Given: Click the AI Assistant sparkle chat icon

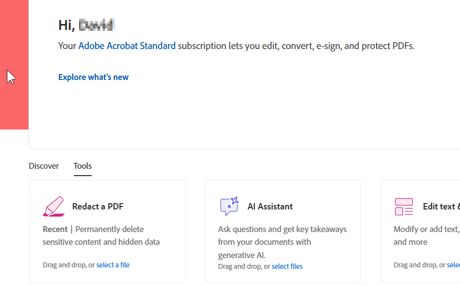Looking at the screenshot, I should [x=229, y=207].
